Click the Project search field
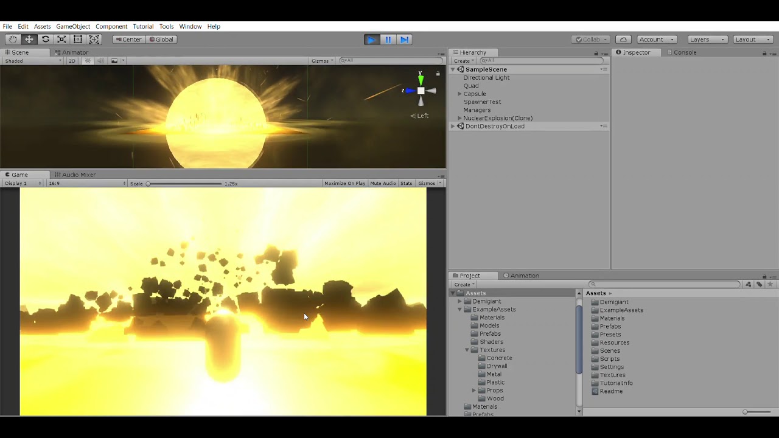The width and height of the screenshot is (779, 438). click(x=665, y=284)
